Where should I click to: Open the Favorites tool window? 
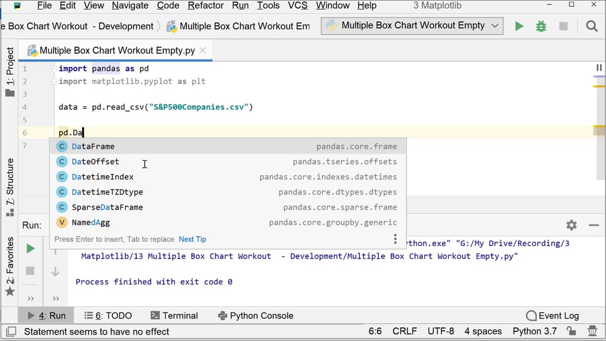pos(10,266)
